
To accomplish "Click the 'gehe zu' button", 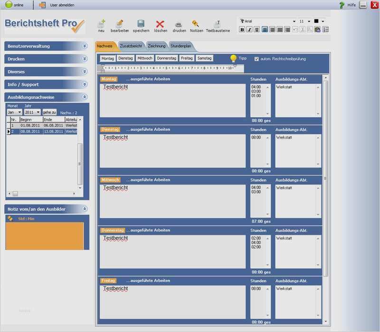I will click(x=49, y=112).
